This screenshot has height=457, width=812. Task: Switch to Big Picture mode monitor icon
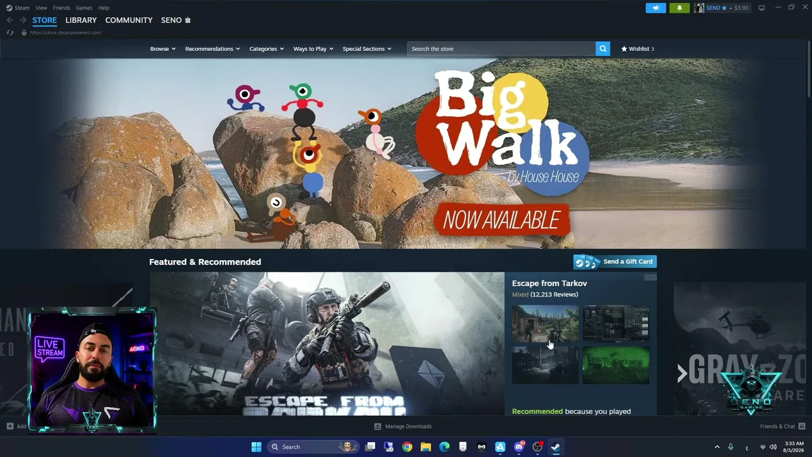761,8
